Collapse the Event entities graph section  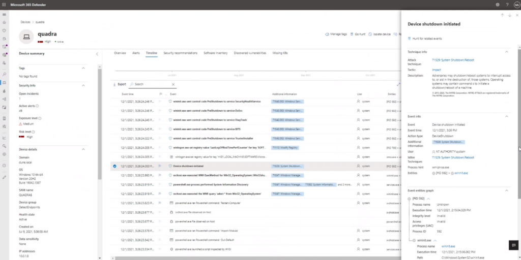click(507, 191)
